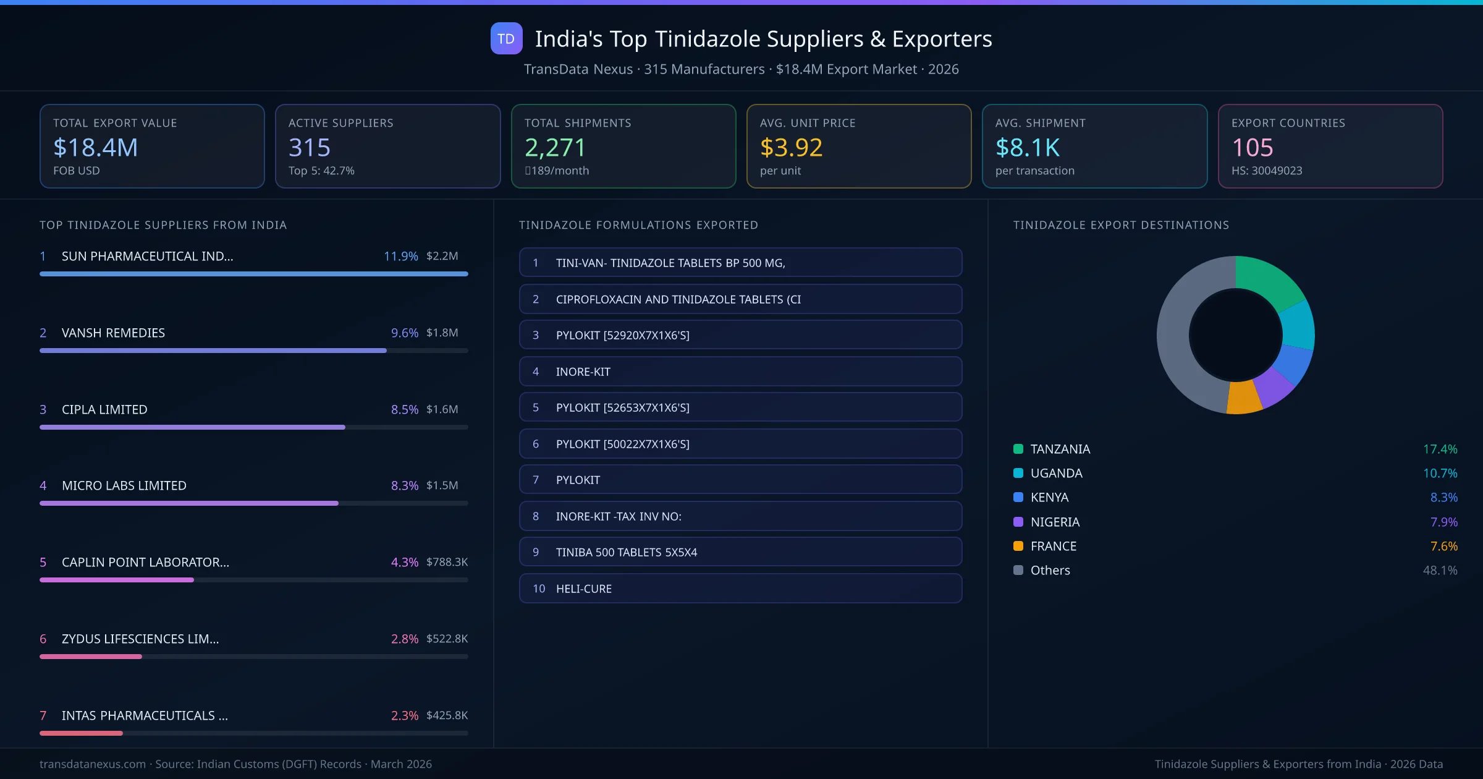Click the Active Suppliers card showing 315
The width and height of the screenshot is (1483, 779).
pos(387,146)
